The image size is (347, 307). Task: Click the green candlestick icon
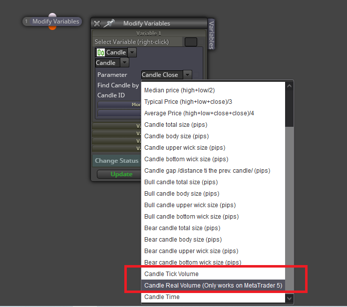[x=101, y=52]
